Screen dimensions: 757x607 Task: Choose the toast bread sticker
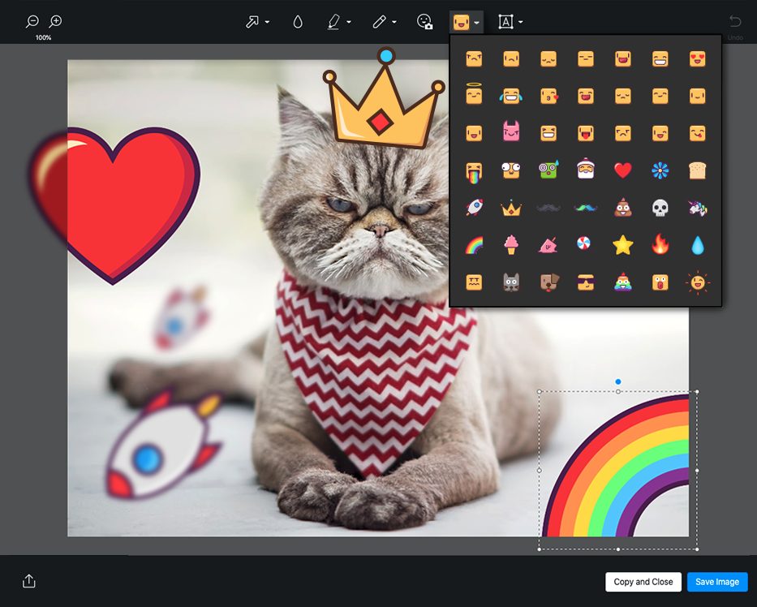click(697, 170)
